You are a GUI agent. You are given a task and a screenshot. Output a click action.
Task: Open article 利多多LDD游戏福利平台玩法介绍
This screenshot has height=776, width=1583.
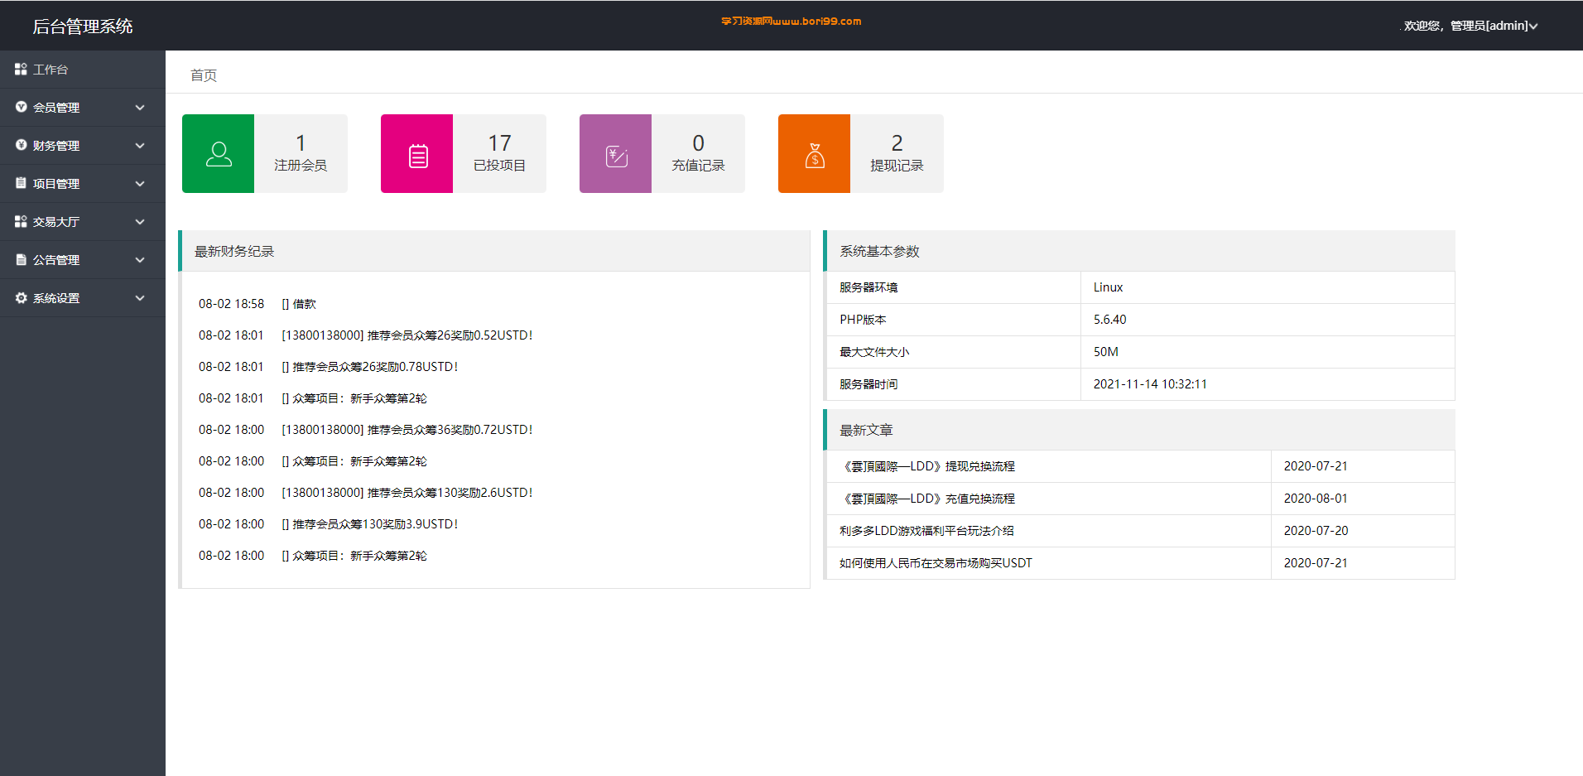(926, 531)
